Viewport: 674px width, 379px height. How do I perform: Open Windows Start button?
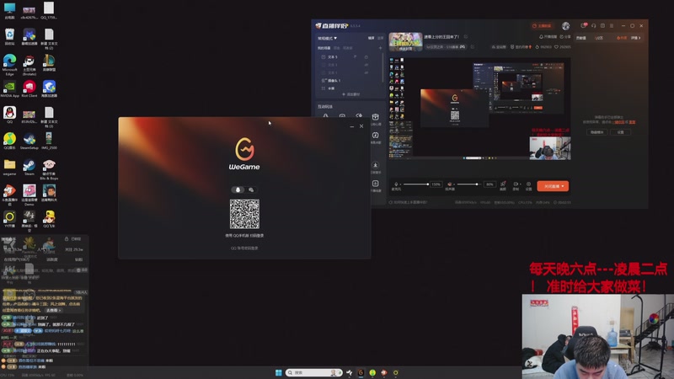point(279,372)
